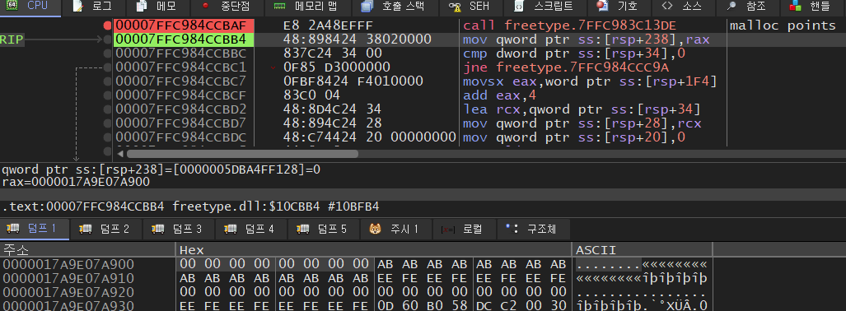Click opcode bytes 83C0 04
This screenshot has height=311, width=846.
click(x=313, y=95)
